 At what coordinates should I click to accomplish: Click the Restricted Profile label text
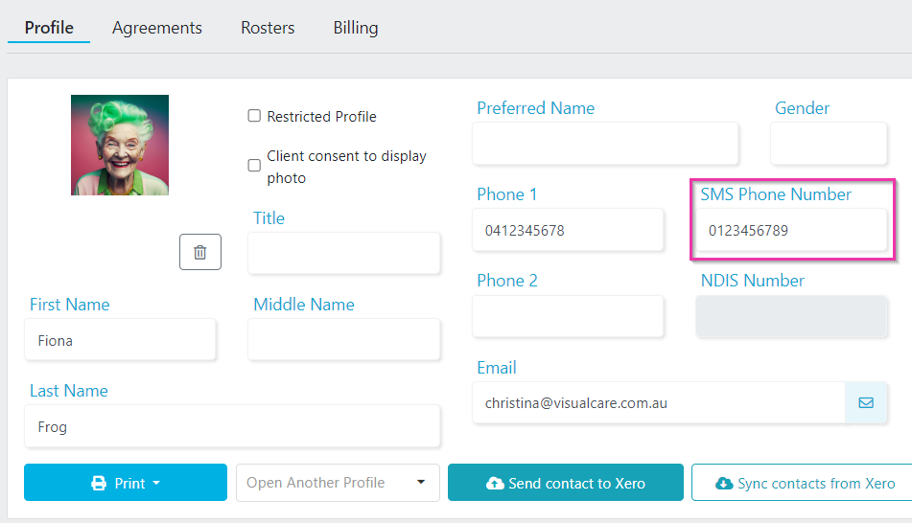(321, 116)
